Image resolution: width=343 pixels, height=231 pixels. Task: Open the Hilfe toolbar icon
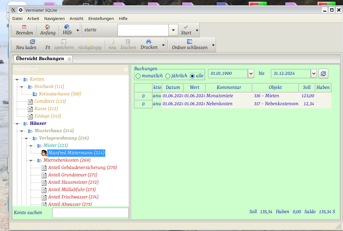click(x=67, y=27)
